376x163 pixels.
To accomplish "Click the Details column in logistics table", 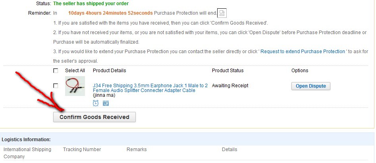I will pos(229,150).
